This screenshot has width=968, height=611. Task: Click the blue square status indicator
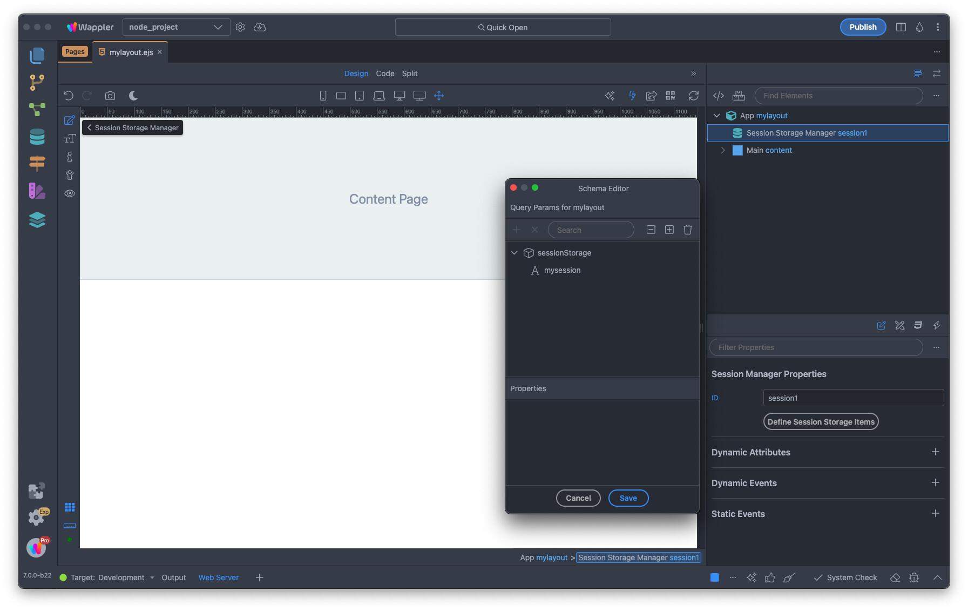coord(714,578)
